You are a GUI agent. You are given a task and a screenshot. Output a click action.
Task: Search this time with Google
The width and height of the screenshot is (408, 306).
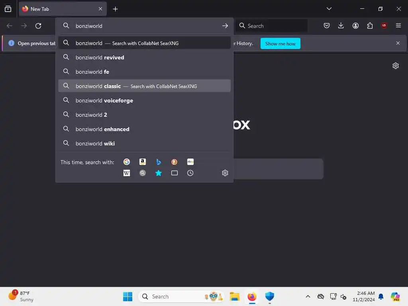pyautogui.click(x=127, y=162)
